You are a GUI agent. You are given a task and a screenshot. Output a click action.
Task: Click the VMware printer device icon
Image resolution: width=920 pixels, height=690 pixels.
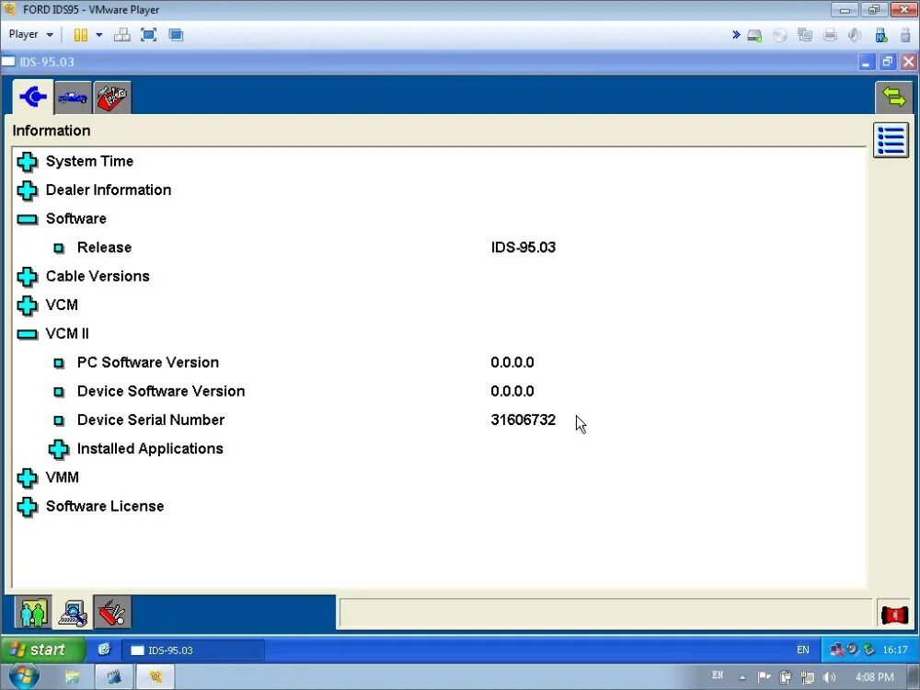tap(830, 36)
